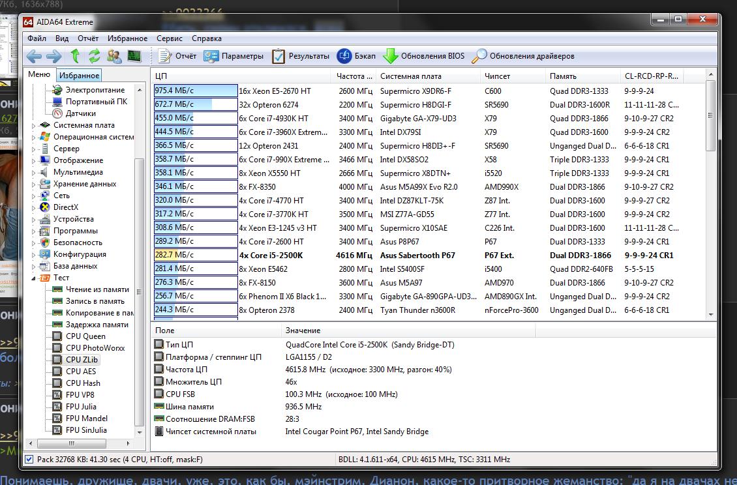Image resolution: width=737 pixels, height=485 pixels.
Task: Select Электропитание in the tree
Action: point(95,90)
